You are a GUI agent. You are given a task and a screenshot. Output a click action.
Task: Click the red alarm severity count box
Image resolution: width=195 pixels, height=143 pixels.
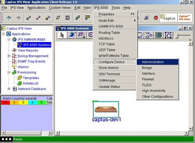pos(5,103)
